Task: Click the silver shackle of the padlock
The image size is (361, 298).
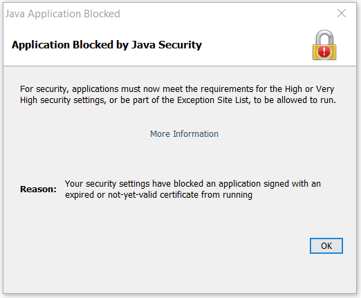Action: (x=324, y=37)
